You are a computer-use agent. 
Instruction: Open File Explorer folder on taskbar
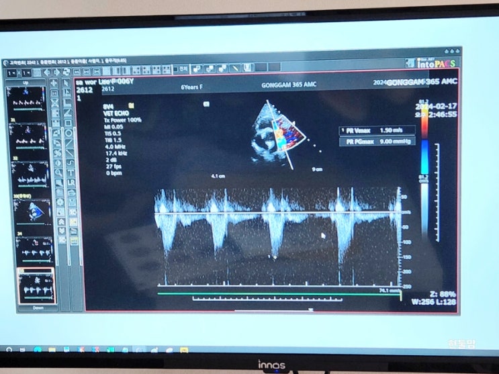pyautogui.click(x=52, y=350)
